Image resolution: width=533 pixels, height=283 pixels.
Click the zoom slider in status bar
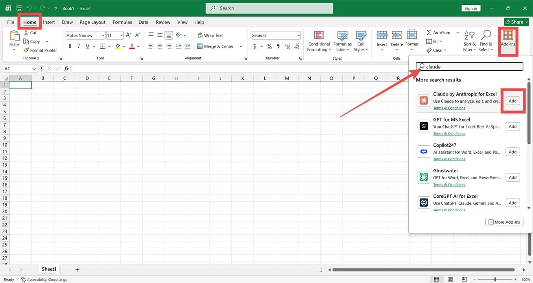click(x=495, y=279)
